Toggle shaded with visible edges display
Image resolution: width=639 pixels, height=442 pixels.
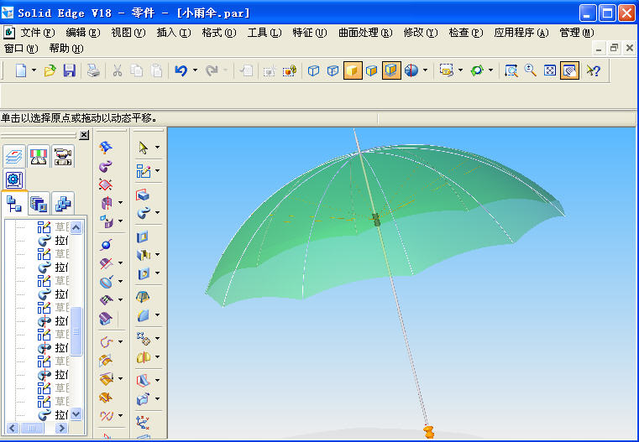(371, 70)
